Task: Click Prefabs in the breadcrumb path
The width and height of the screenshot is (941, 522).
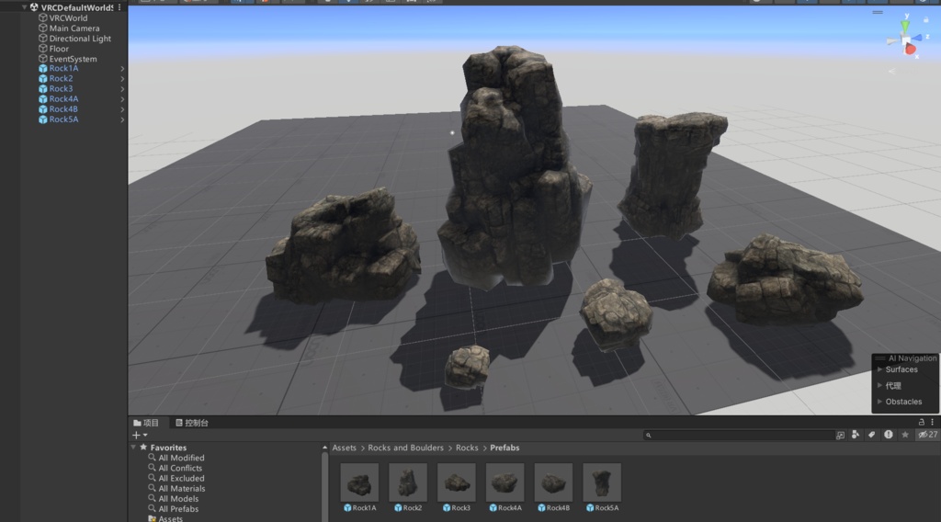Action: [505, 448]
